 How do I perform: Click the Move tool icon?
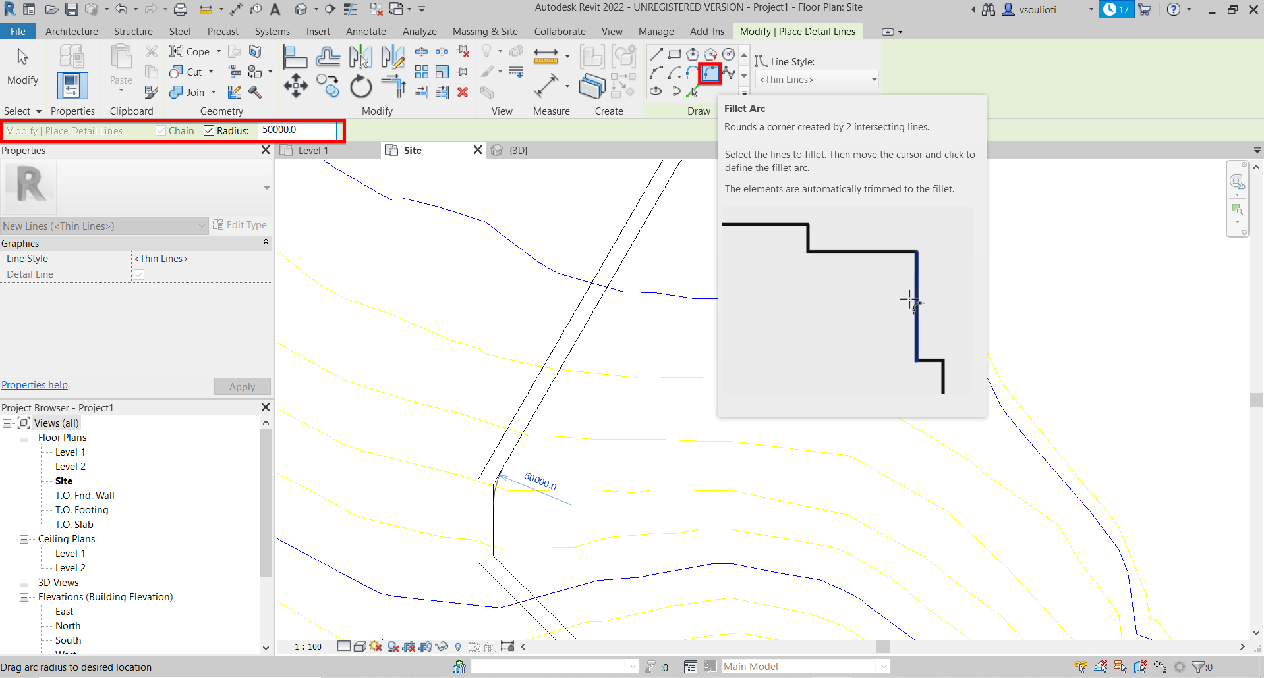click(x=296, y=86)
